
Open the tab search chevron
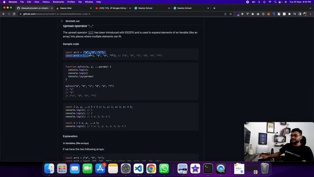click(x=311, y=8)
